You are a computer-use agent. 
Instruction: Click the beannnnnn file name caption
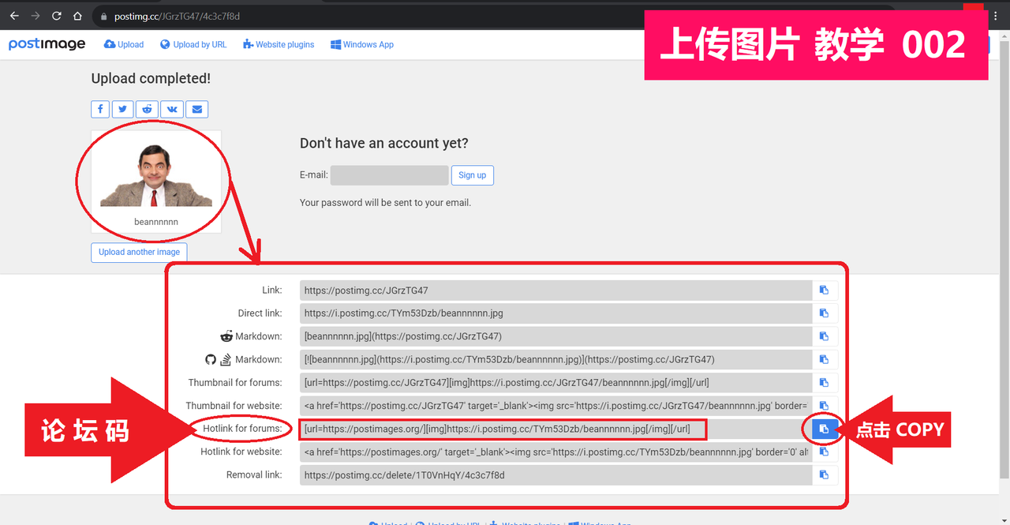pos(156,222)
